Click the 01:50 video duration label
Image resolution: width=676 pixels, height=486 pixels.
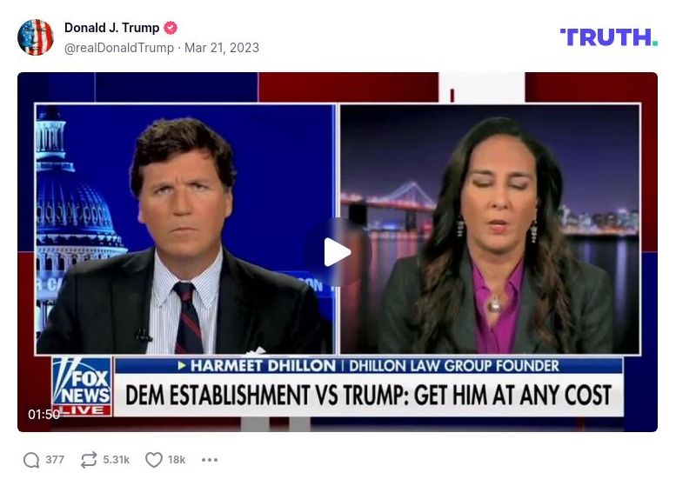point(44,414)
